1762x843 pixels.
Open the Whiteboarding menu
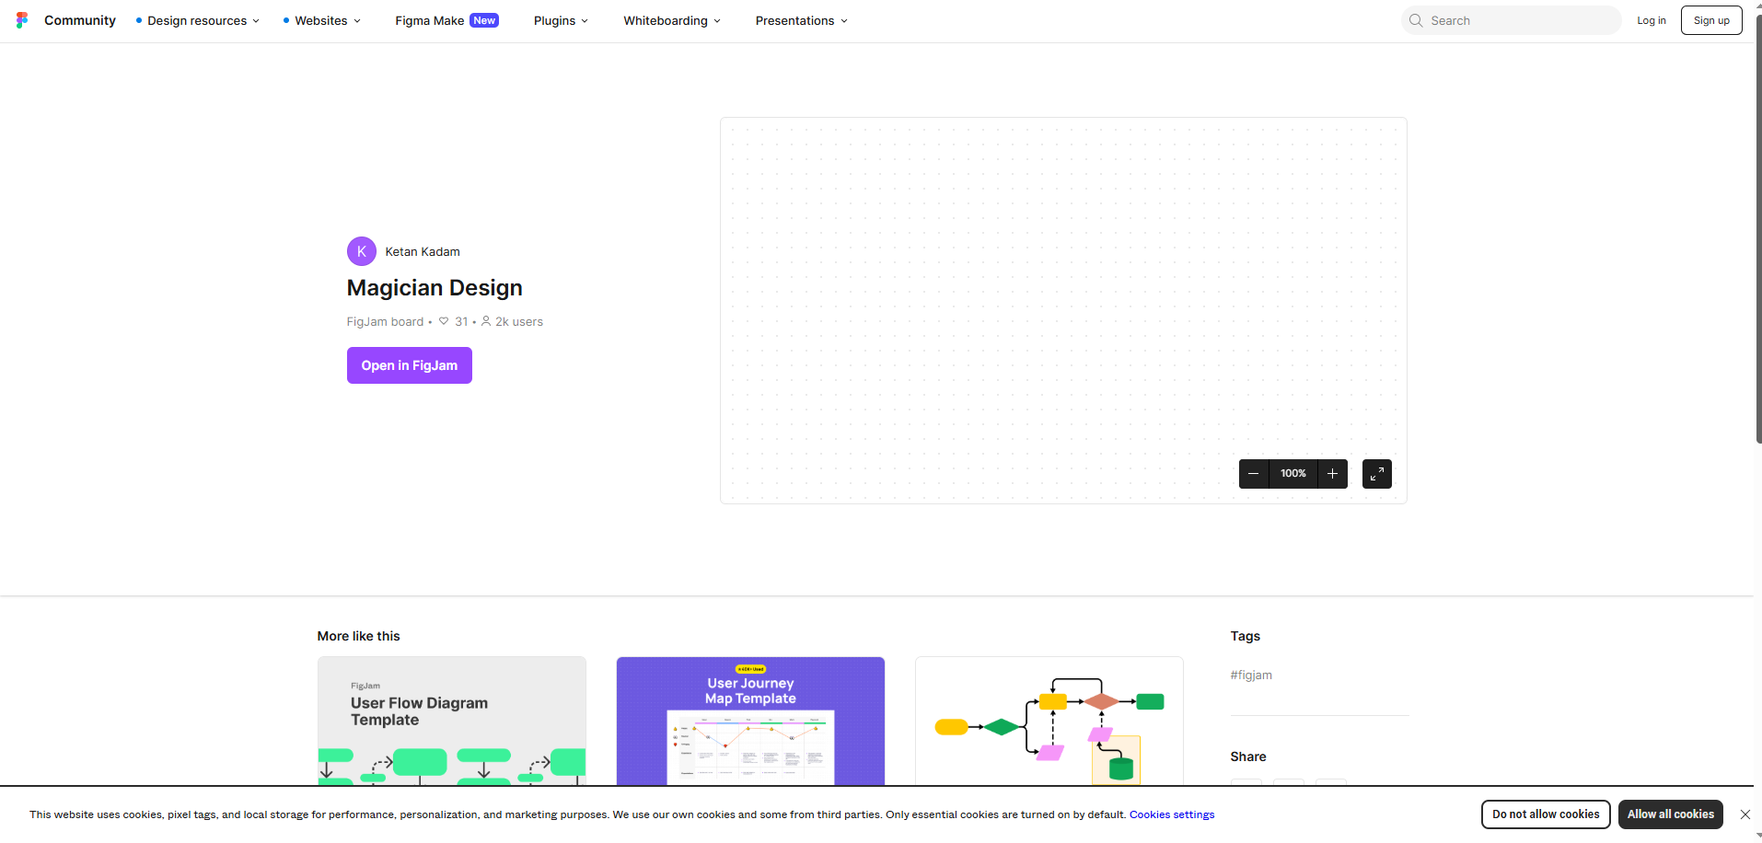click(x=671, y=20)
